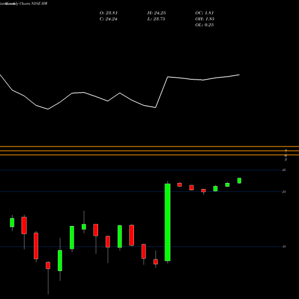Click the price axis label "18"
This screenshot has height=299, width=299.
tap(284, 247)
